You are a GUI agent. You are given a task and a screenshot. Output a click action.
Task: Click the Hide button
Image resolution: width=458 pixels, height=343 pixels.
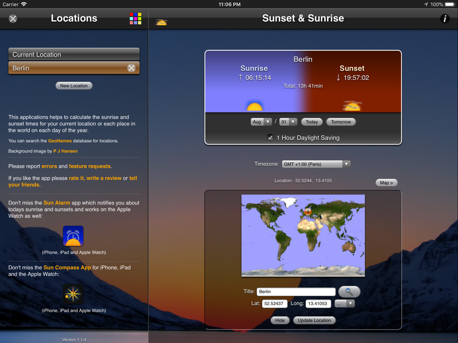point(280,320)
